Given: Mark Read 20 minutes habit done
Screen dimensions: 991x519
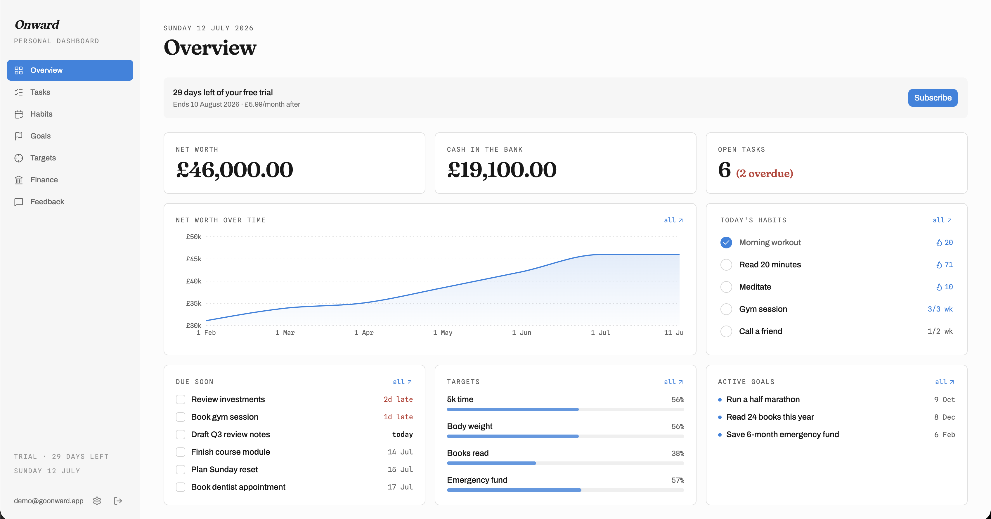Looking at the screenshot, I should pyautogui.click(x=726, y=265).
